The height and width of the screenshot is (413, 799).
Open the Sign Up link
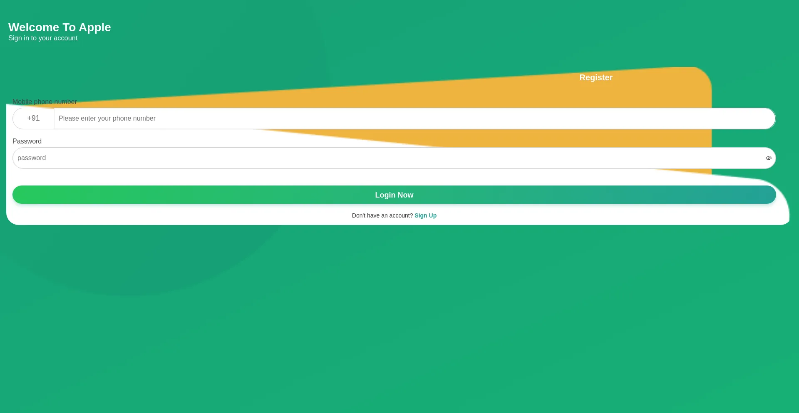pyautogui.click(x=425, y=215)
